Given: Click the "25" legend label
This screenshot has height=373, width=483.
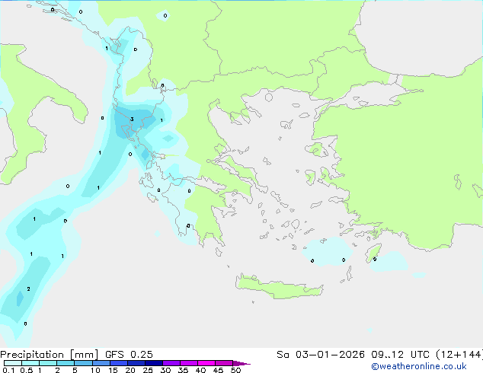Looking at the screenshot, I should 148,370.
